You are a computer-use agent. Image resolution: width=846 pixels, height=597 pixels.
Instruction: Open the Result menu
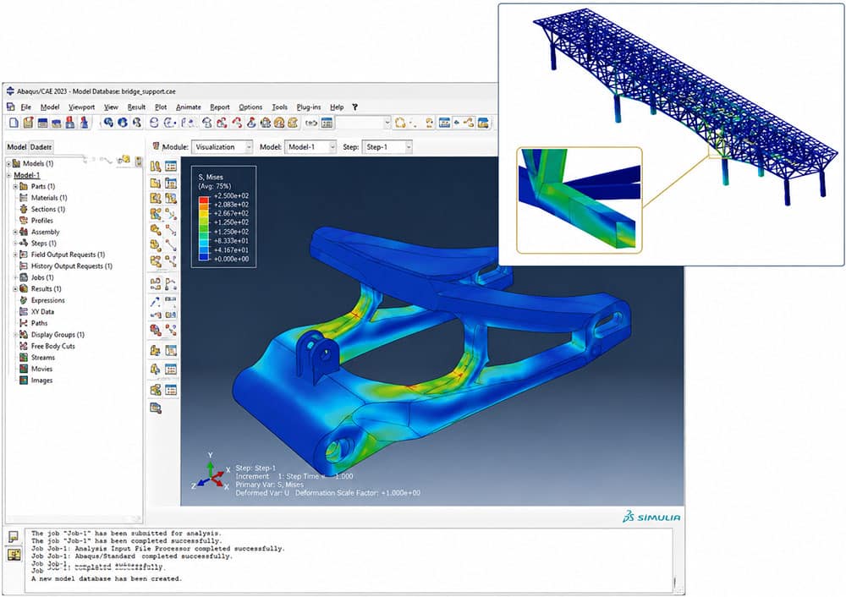point(136,107)
